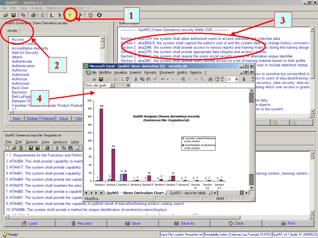This screenshot has height=238, width=318.
Task: Switch to QuARS - Views Derivation Chart sheet tab
Action: point(135,193)
